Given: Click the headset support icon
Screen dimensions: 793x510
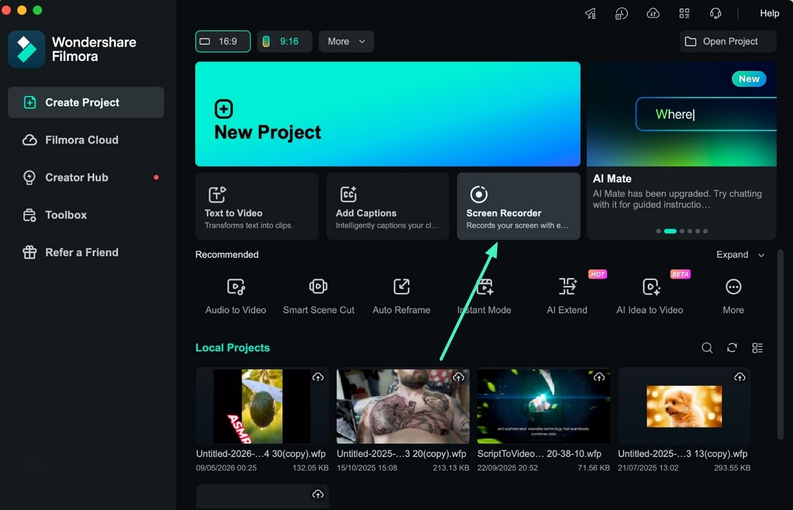Looking at the screenshot, I should point(716,13).
